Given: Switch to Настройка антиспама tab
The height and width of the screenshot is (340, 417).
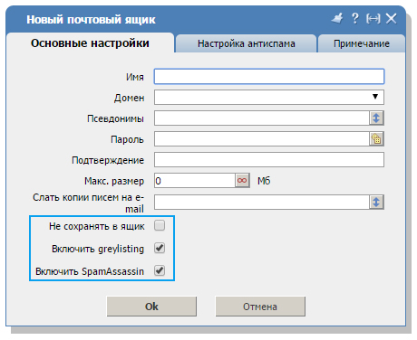Looking at the screenshot, I should tap(246, 43).
